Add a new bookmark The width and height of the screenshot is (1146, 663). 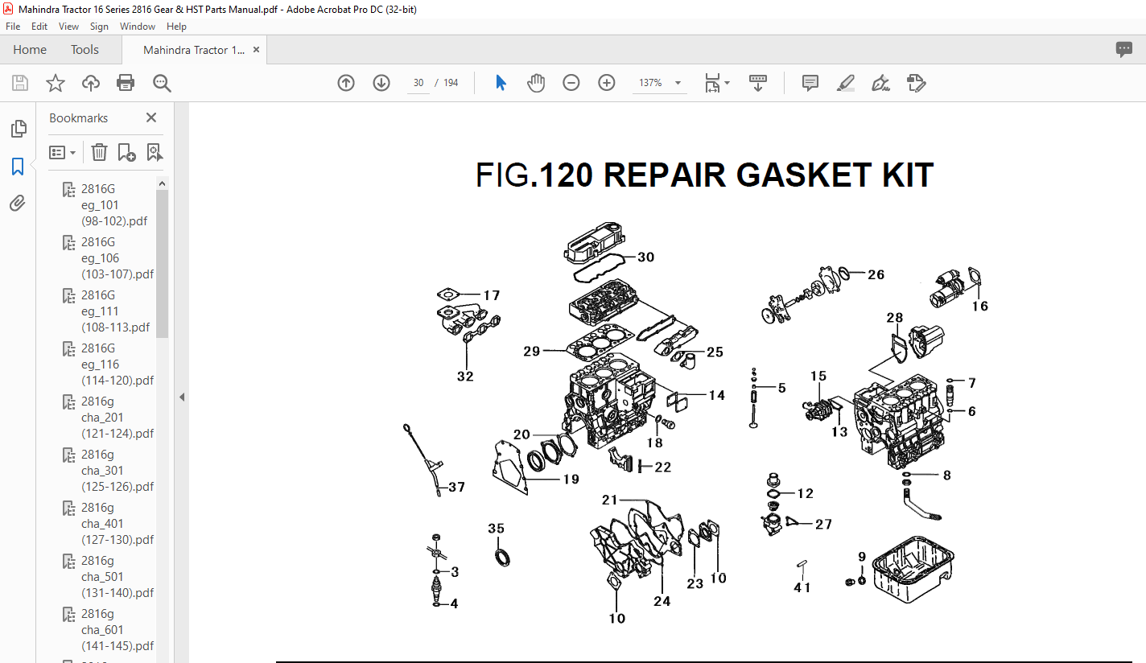[x=126, y=152]
